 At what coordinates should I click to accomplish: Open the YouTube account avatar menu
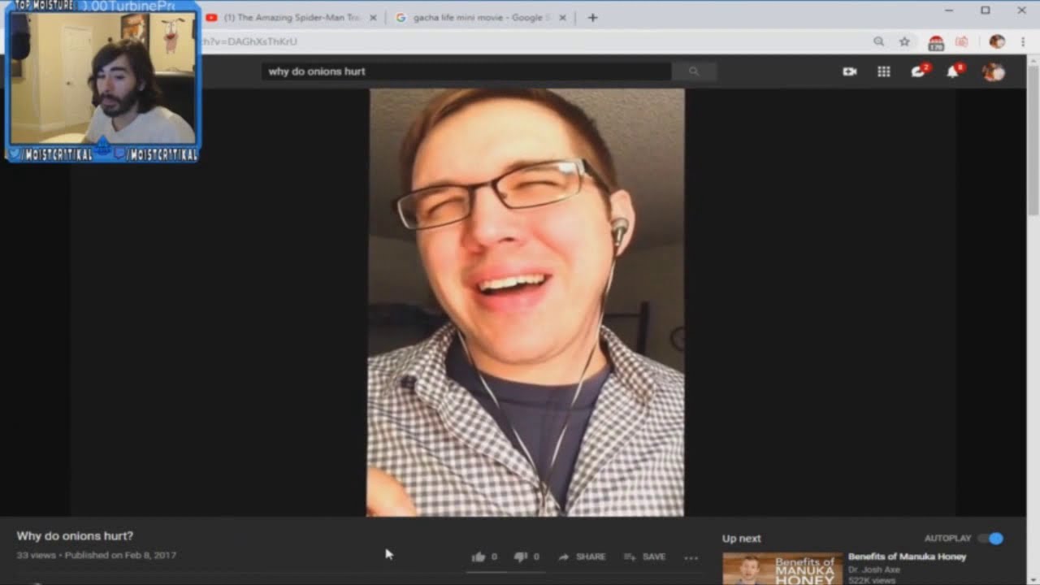coord(993,71)
